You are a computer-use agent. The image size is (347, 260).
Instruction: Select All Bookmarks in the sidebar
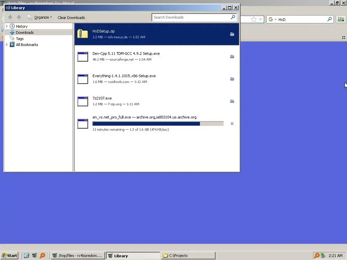[27, 45]
